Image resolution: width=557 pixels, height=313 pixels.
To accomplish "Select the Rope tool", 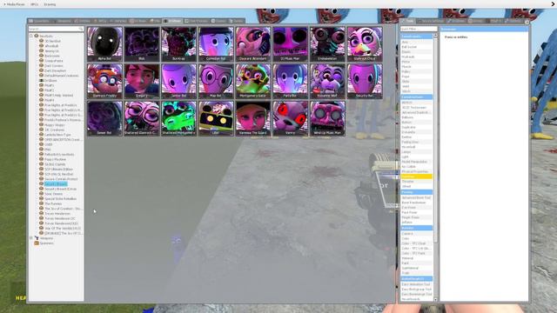I will click(x=416, y=77).
